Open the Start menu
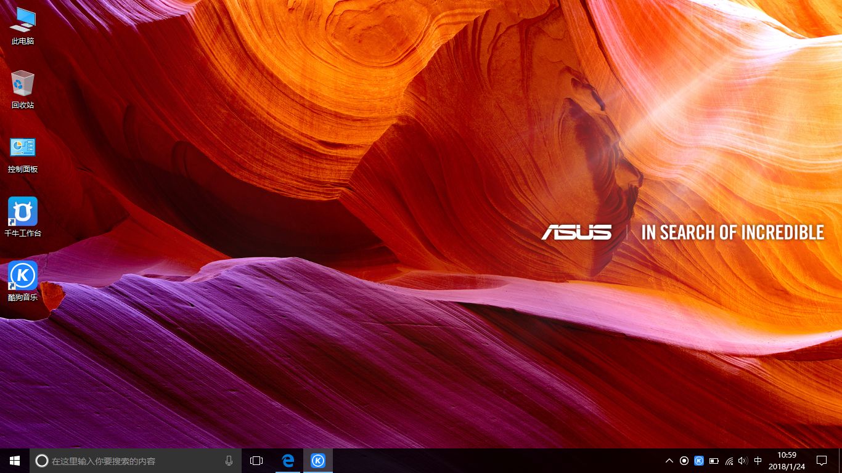 [x=14, y=460]
